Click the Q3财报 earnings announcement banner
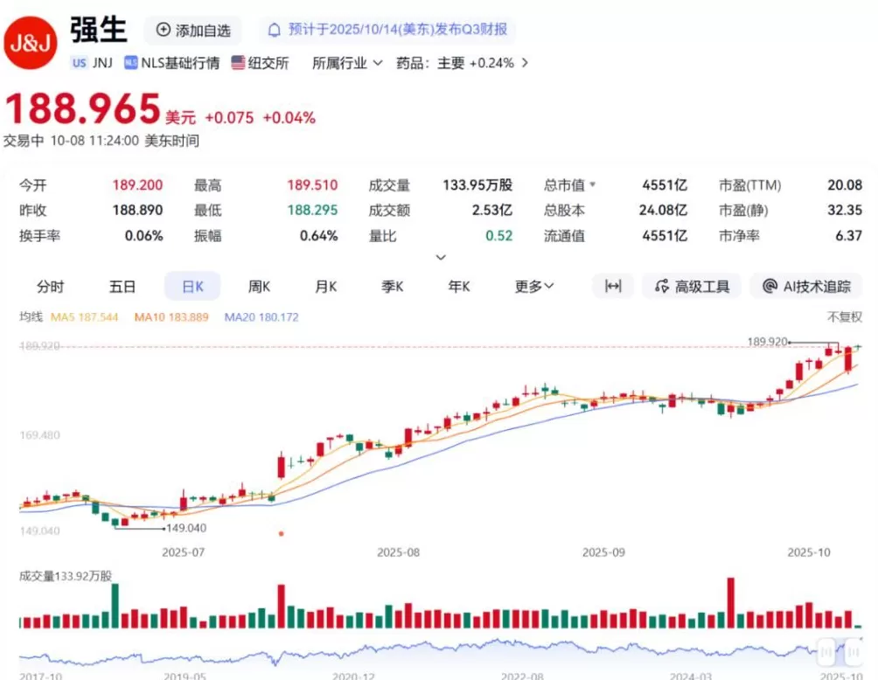Viewport: 878px width, 680px height. 389,30
